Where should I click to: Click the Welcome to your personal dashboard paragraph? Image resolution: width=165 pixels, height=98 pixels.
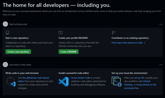click(82, 13)
